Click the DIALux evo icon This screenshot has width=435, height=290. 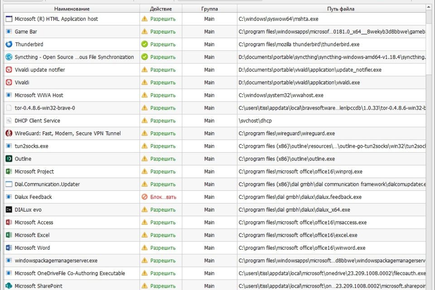pyautogui.click(x=9, y=209)
